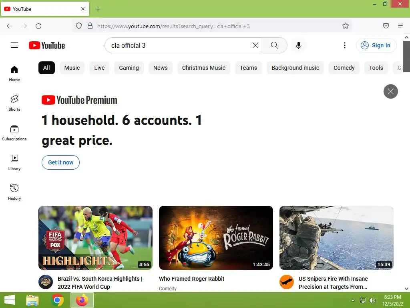The width and height of the screenshot is (410, 308).
Task: Launch Chrome from the taskbar
Action: (x=57, y=300)
